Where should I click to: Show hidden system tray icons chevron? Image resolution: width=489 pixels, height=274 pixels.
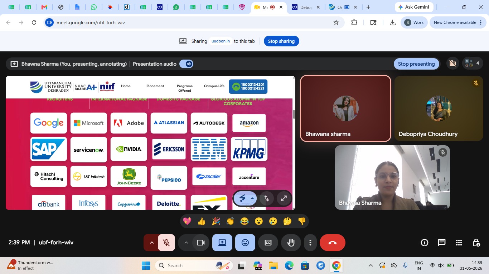point(371,265)
